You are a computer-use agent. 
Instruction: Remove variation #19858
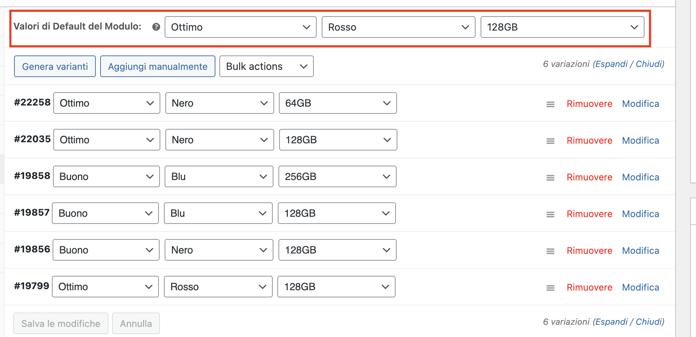(589, 177)
